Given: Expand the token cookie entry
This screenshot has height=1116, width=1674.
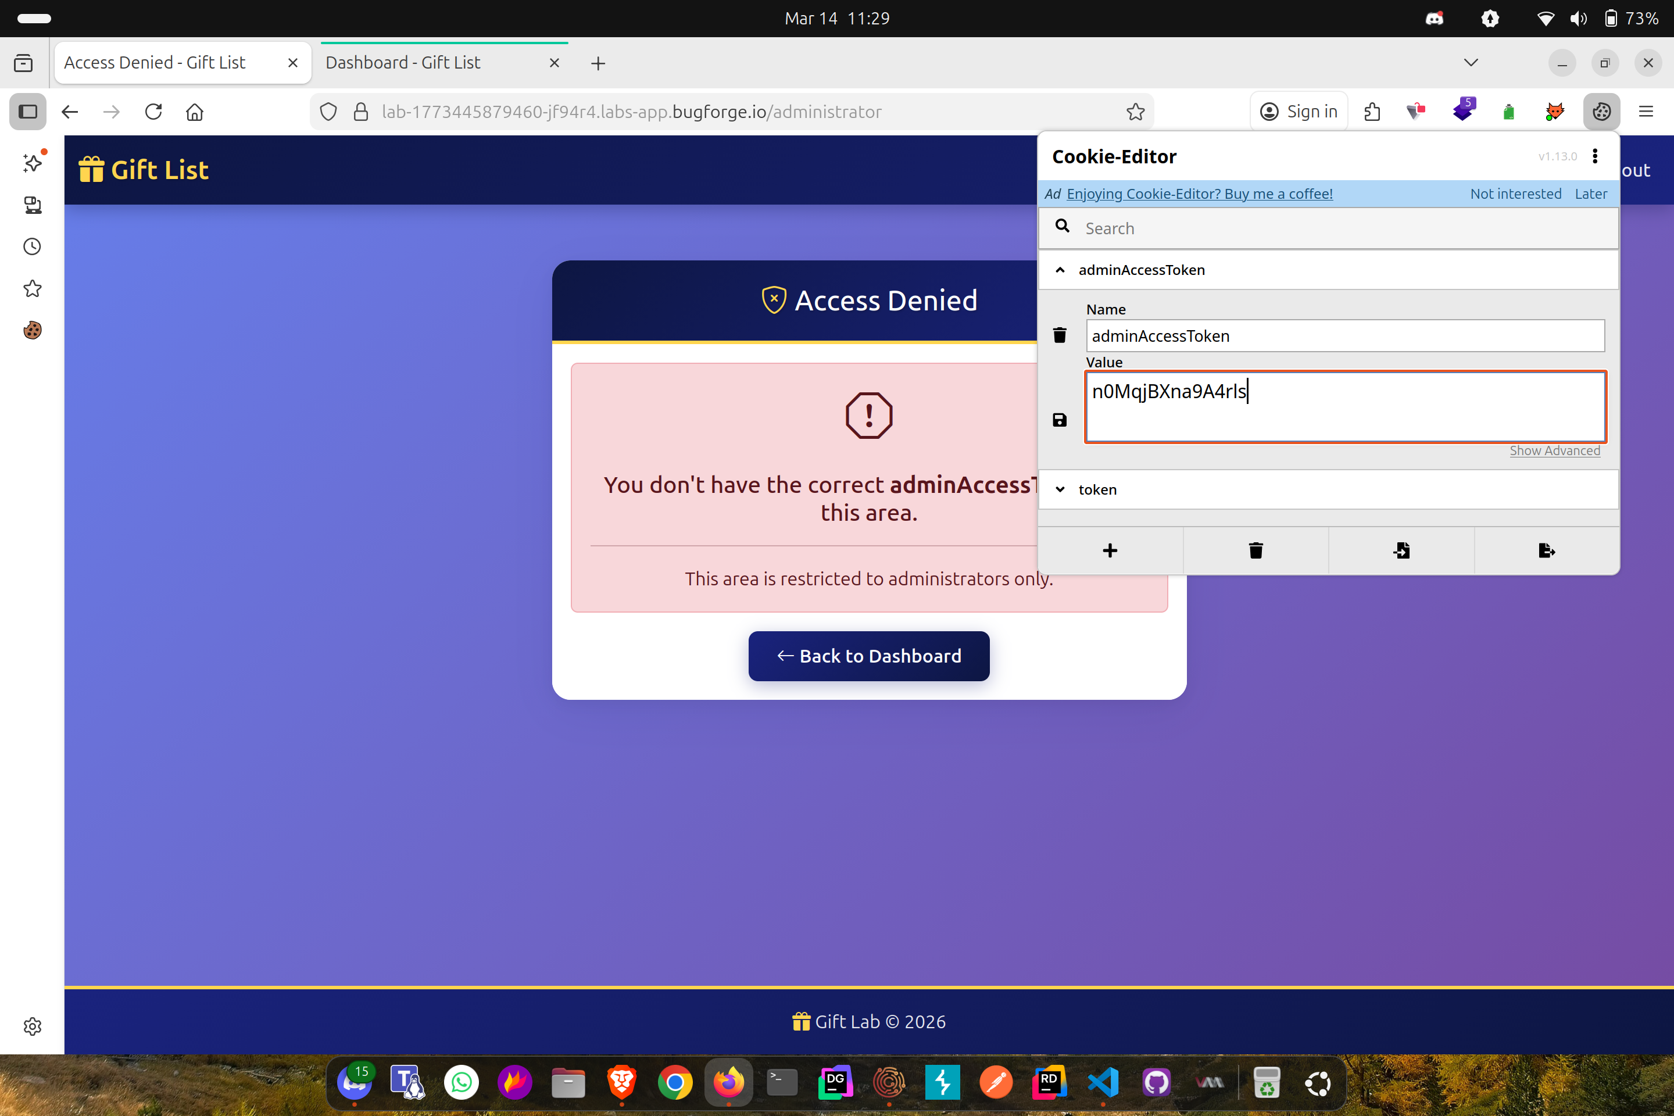Looking at the screenshot, I should pyautogui.click(x=1060, y=489).
